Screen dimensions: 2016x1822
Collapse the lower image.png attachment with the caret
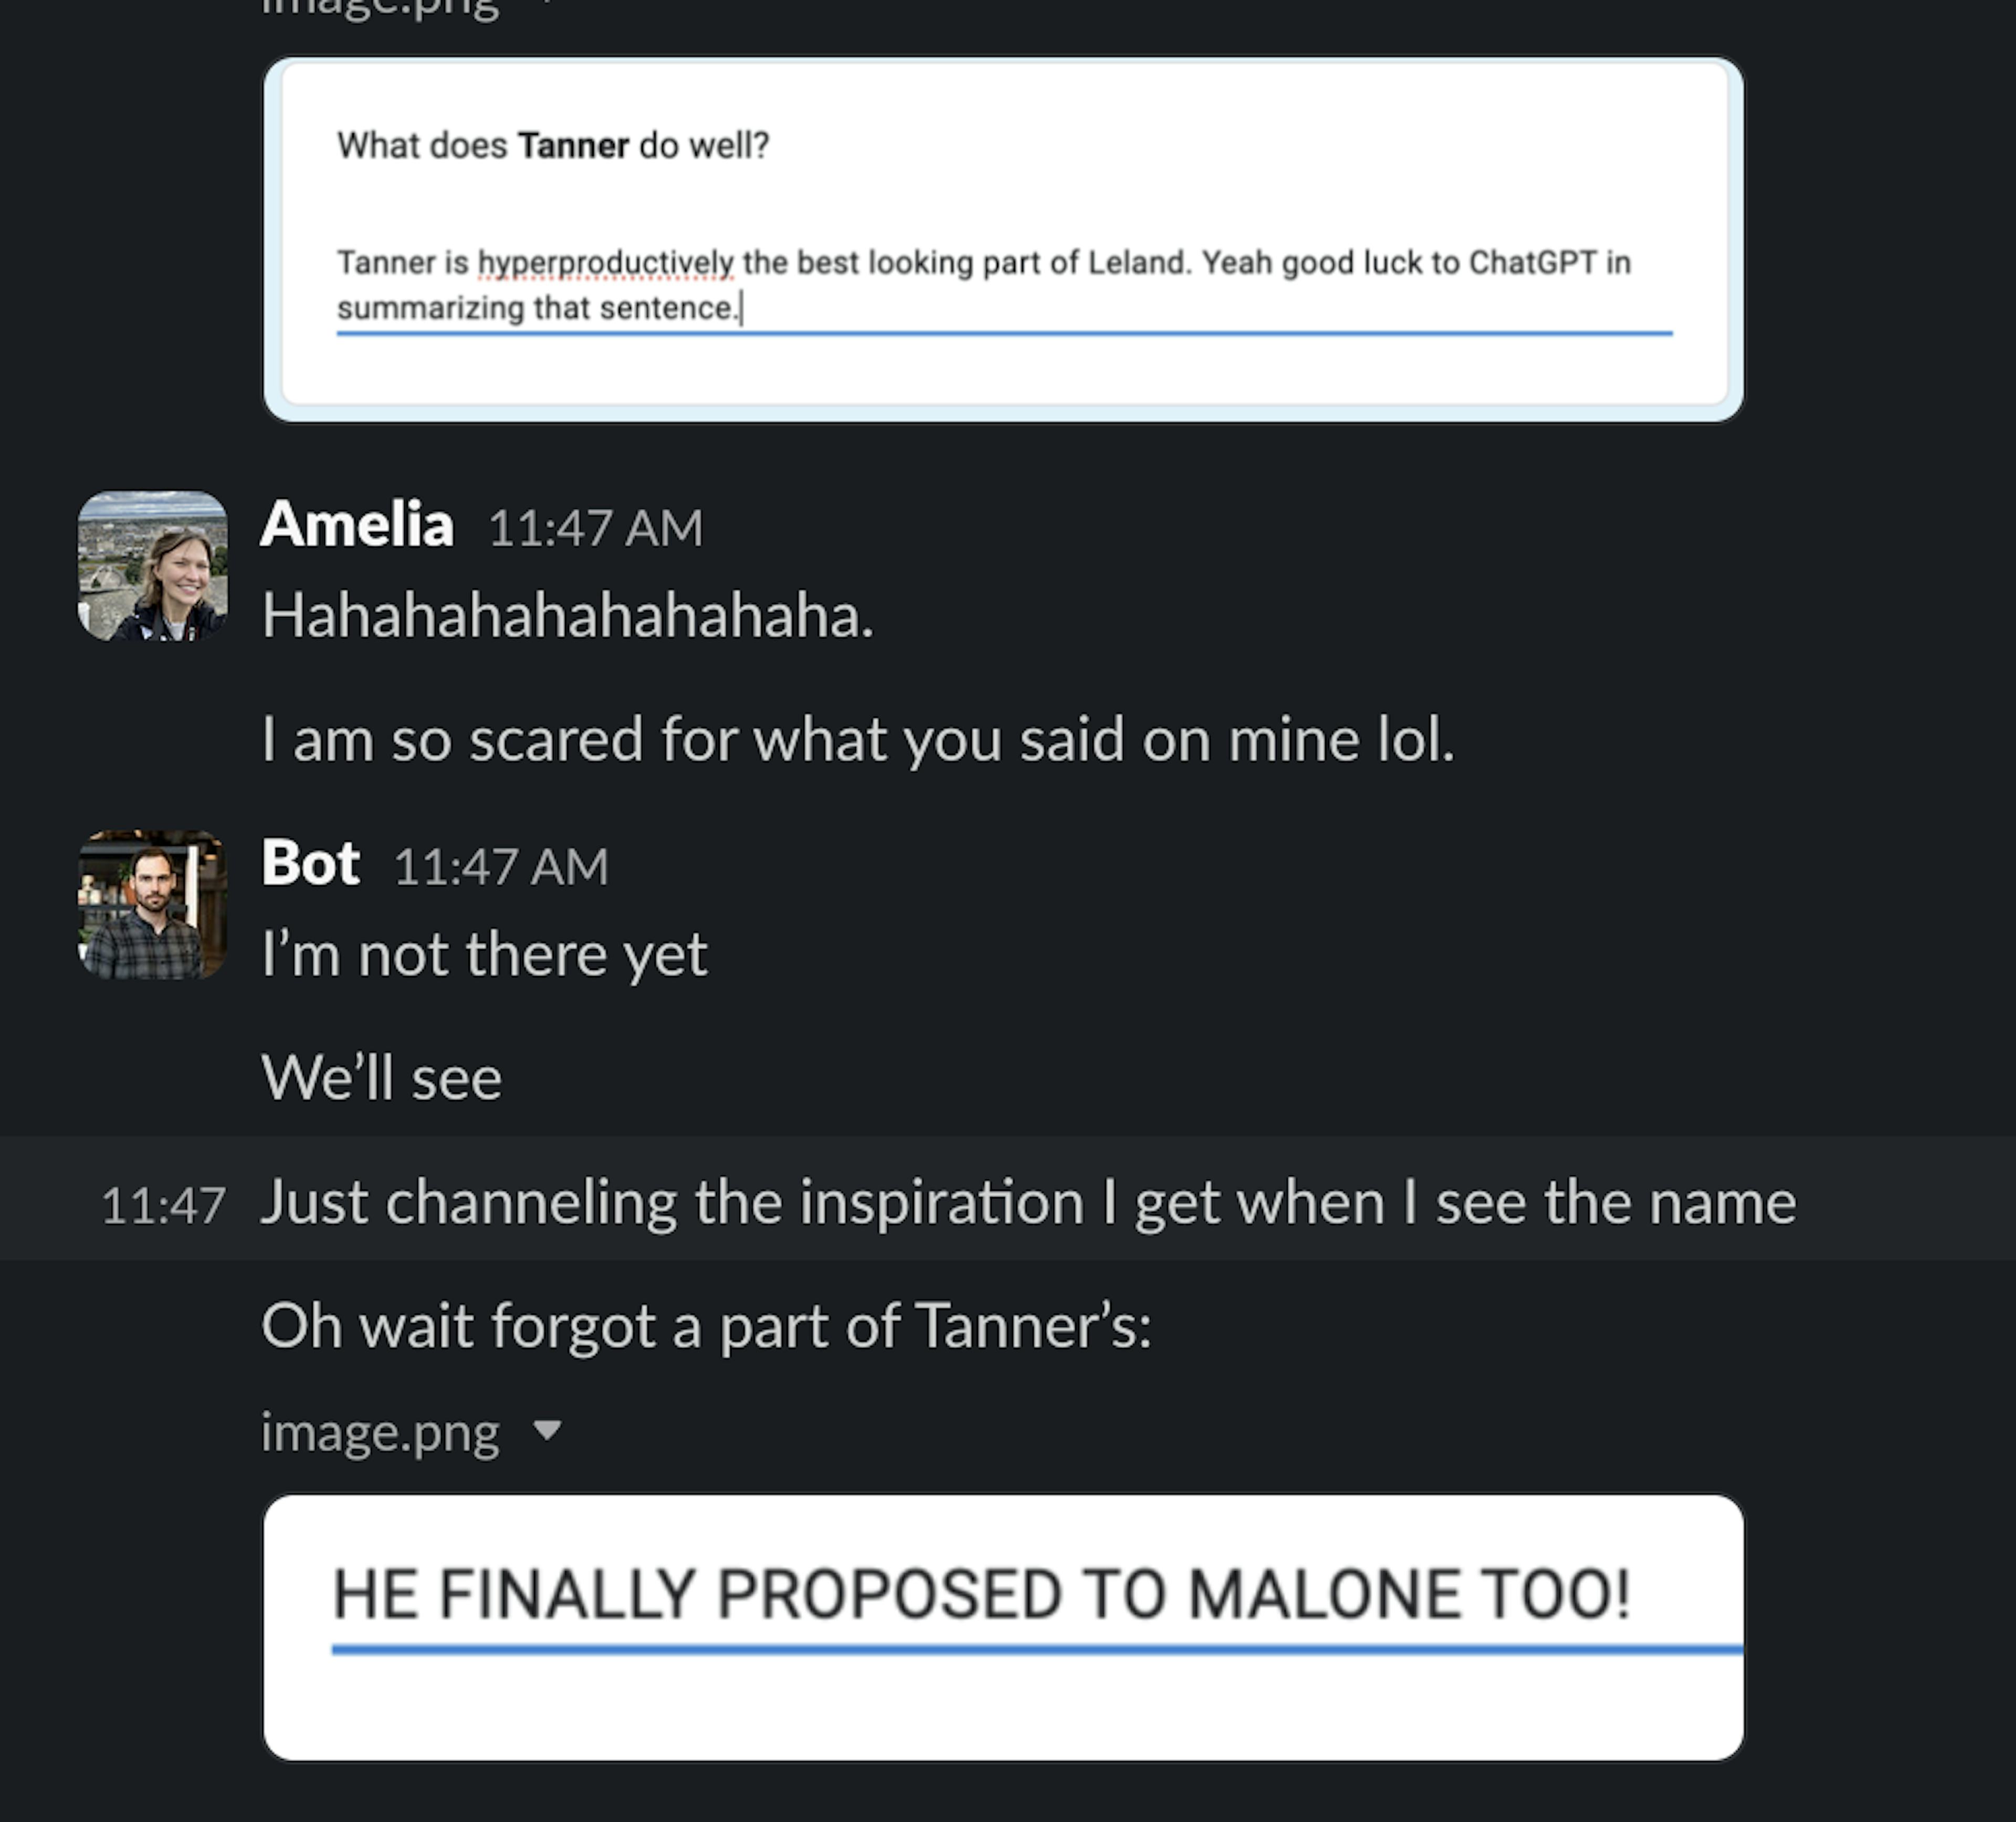tap(547, 1430)
